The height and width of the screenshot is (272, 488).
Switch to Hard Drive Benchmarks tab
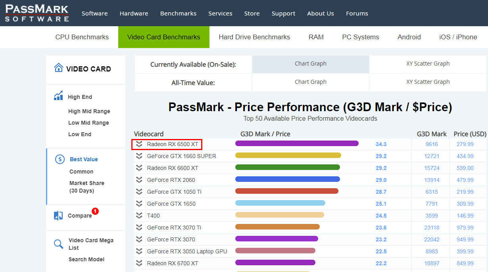coord(254,37)
